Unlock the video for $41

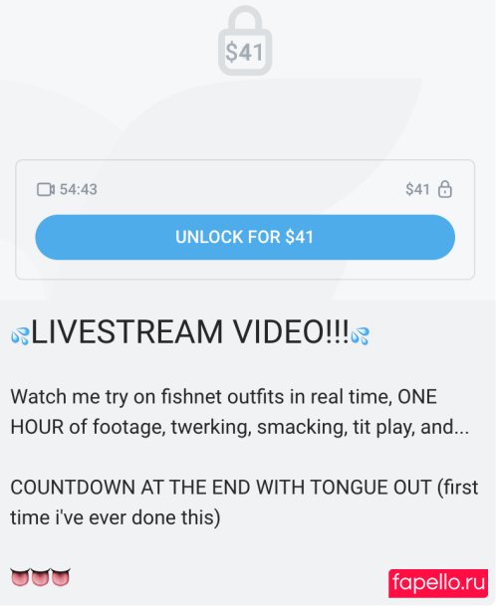pyautogui.click(x=246, y=238)
